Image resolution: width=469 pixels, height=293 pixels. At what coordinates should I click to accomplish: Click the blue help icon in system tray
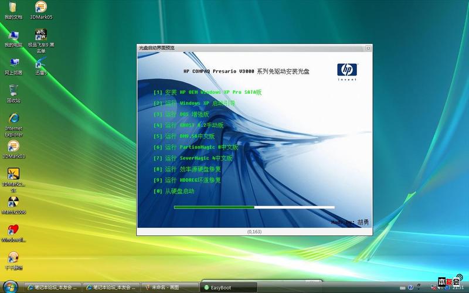pos(411,287)
